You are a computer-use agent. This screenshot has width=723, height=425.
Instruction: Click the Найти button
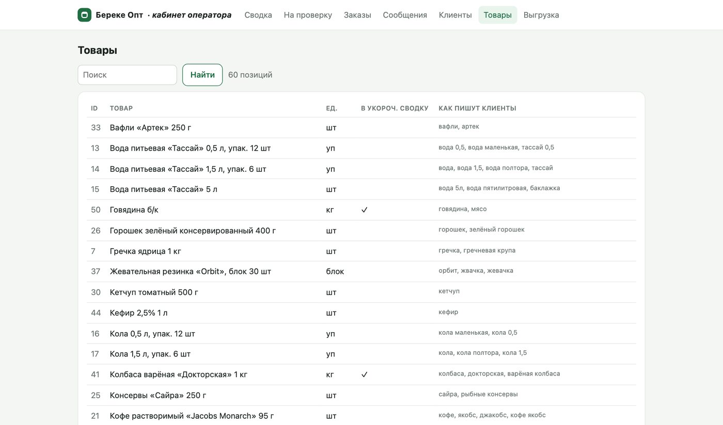click(x=202, y=75)
